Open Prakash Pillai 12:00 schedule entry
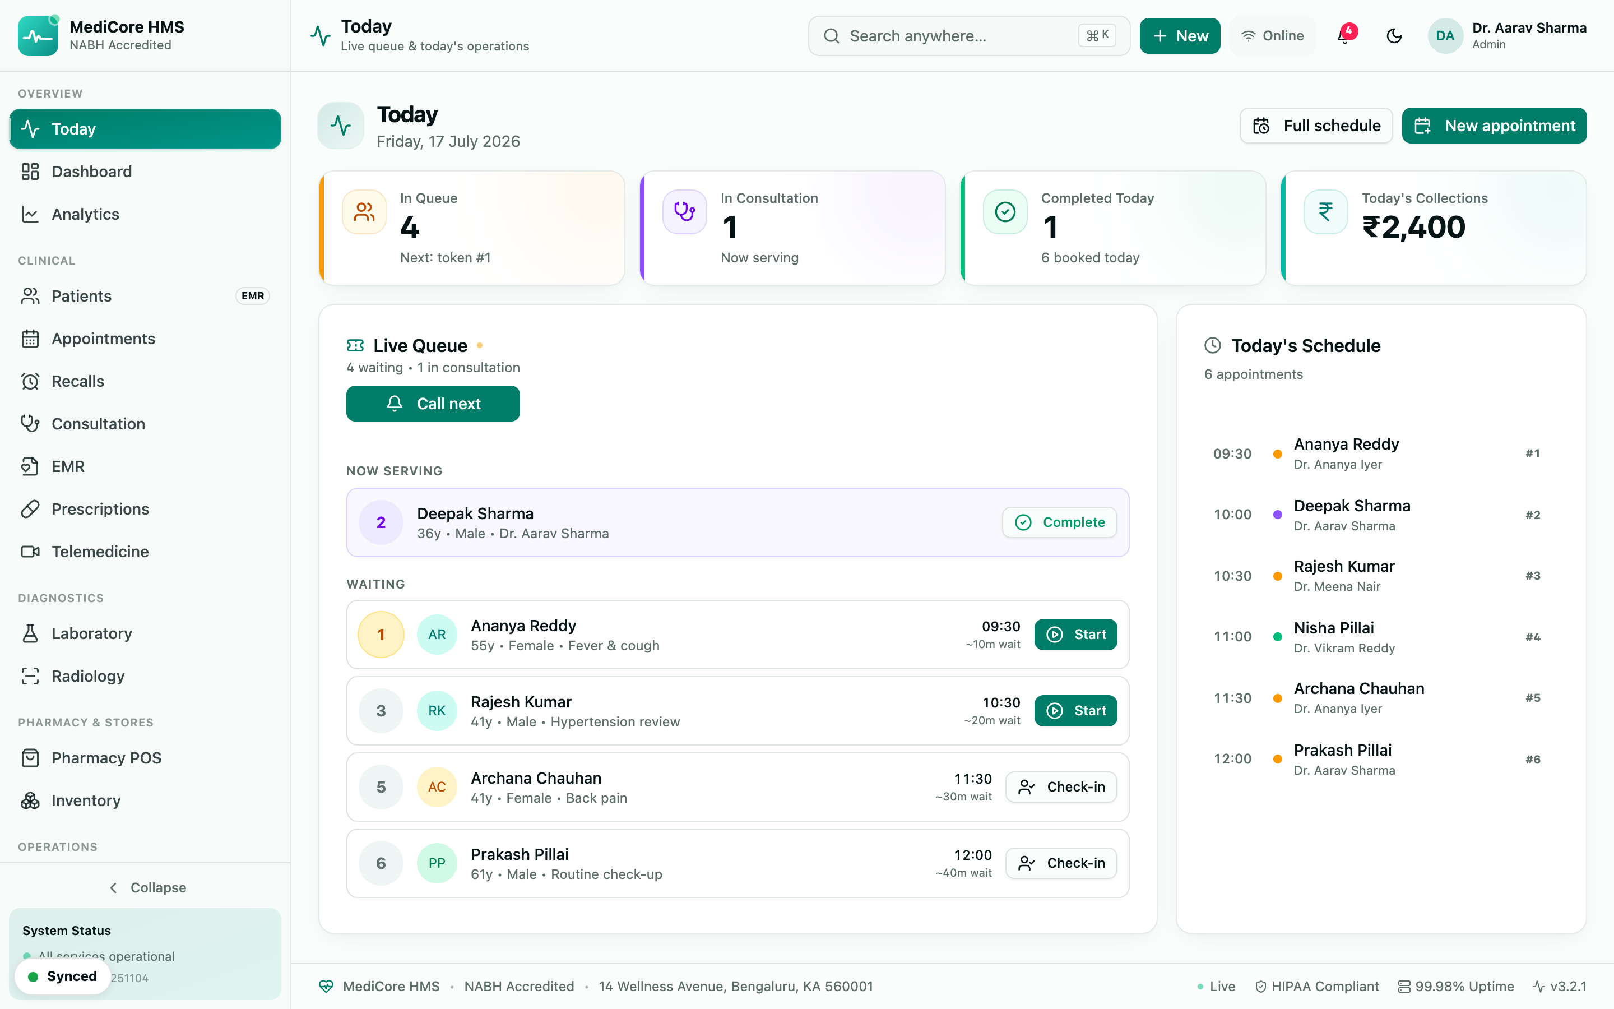1614x1009 pixels. pyautogui.click(x=1380, y=760)
